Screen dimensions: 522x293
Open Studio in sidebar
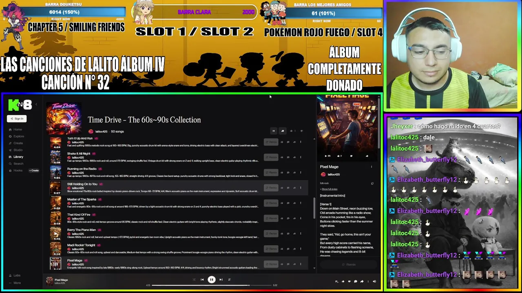click(16, 150)
